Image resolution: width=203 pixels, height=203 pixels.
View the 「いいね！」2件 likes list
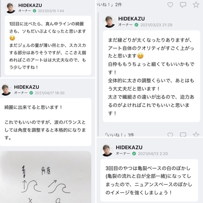[x=109, y=5]
